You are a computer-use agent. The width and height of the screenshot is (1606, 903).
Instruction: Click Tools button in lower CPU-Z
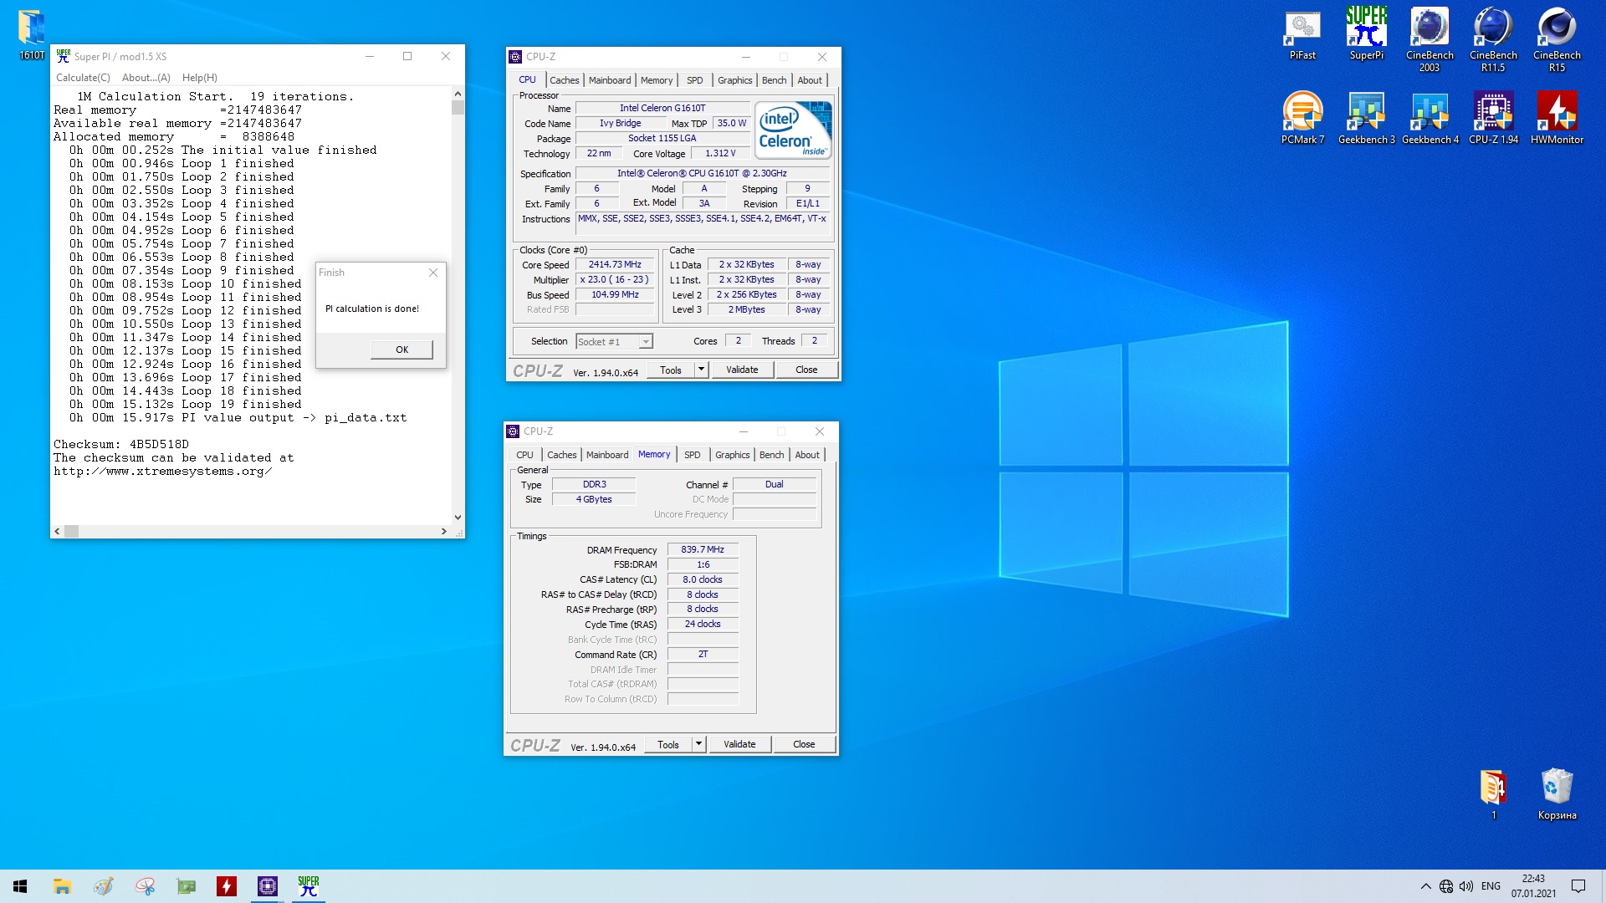[x=668, y=744]
